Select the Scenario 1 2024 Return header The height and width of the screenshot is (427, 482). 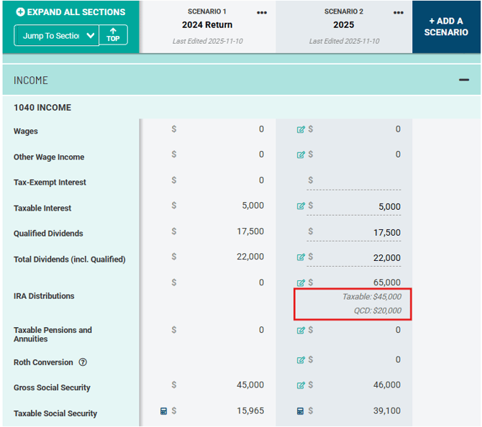(x=207, y=25)
